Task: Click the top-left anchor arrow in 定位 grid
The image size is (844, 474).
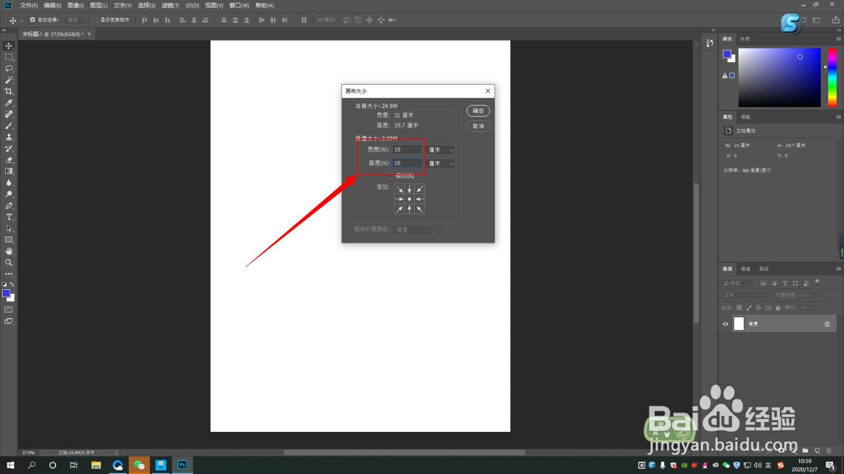Action: coord(399,189)
